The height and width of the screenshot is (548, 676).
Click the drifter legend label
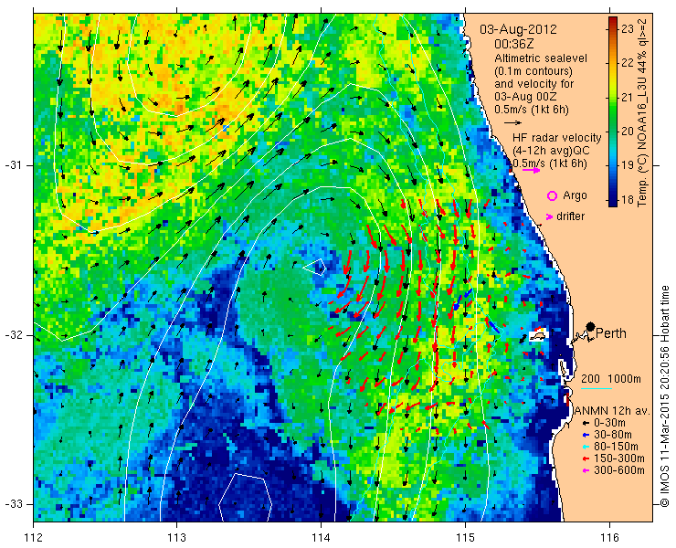(570, 216)
